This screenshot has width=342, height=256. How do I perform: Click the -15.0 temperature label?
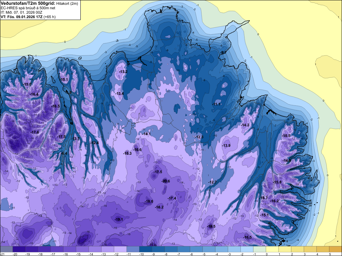click(x=27, y=84)
